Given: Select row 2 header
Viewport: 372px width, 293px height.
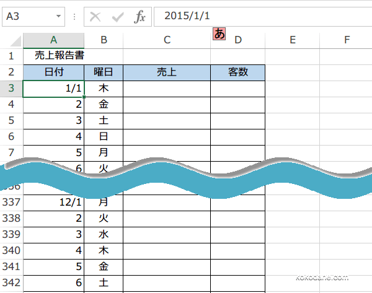Looking at the screenshot, I should click(x=11, y=72).
